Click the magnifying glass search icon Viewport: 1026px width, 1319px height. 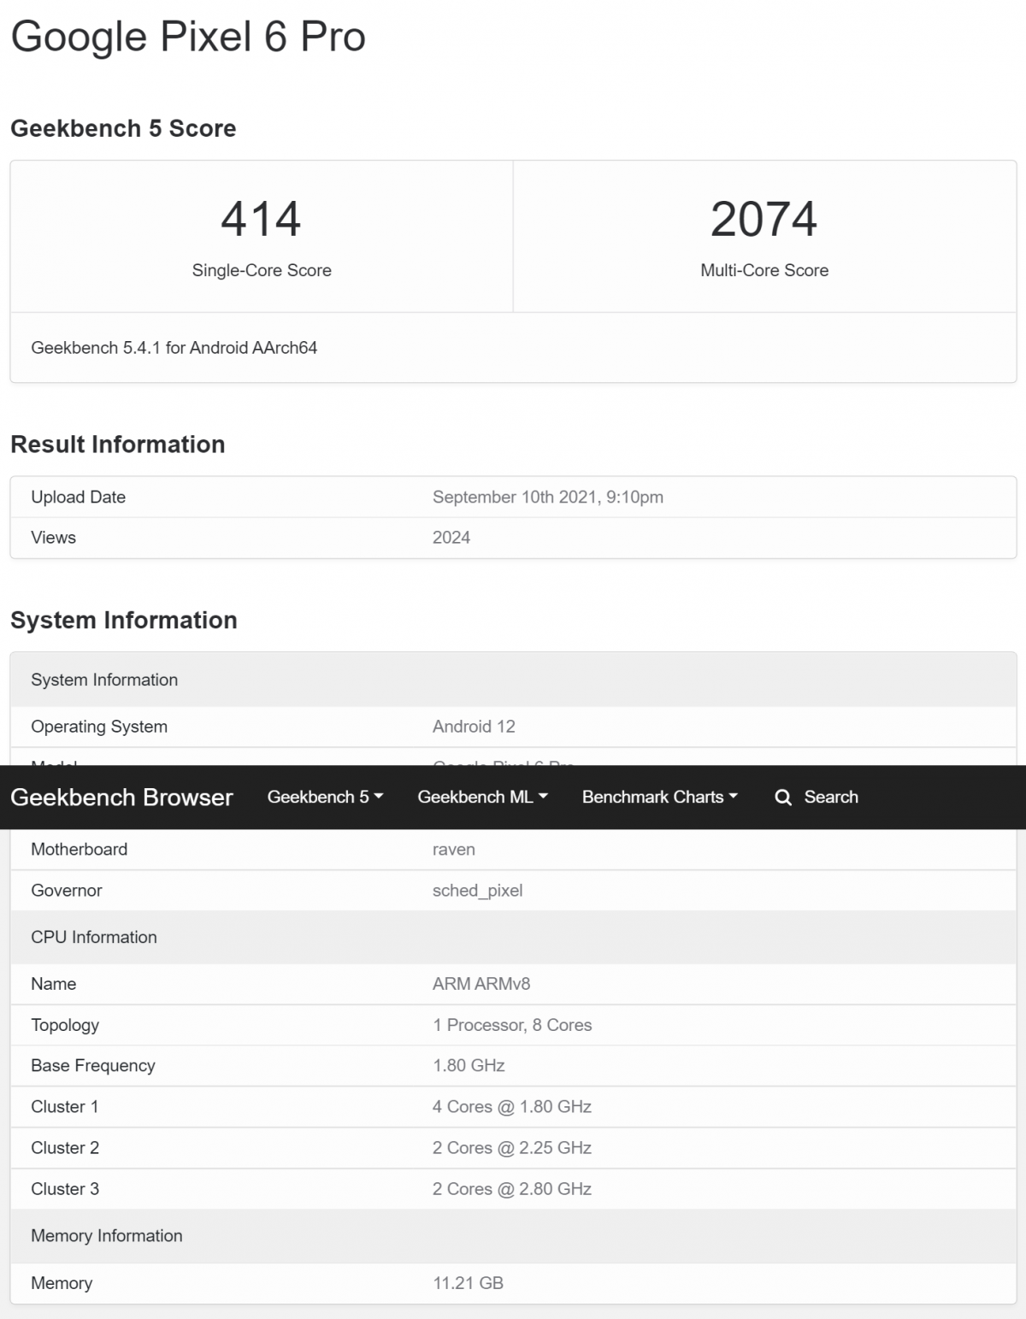click(x=782, y=798)
